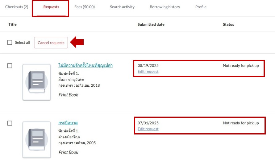The width and height of the screenshot is (275, 161).
Task: Click Edit request under 07/31/2025
Action: click(148, 129)
